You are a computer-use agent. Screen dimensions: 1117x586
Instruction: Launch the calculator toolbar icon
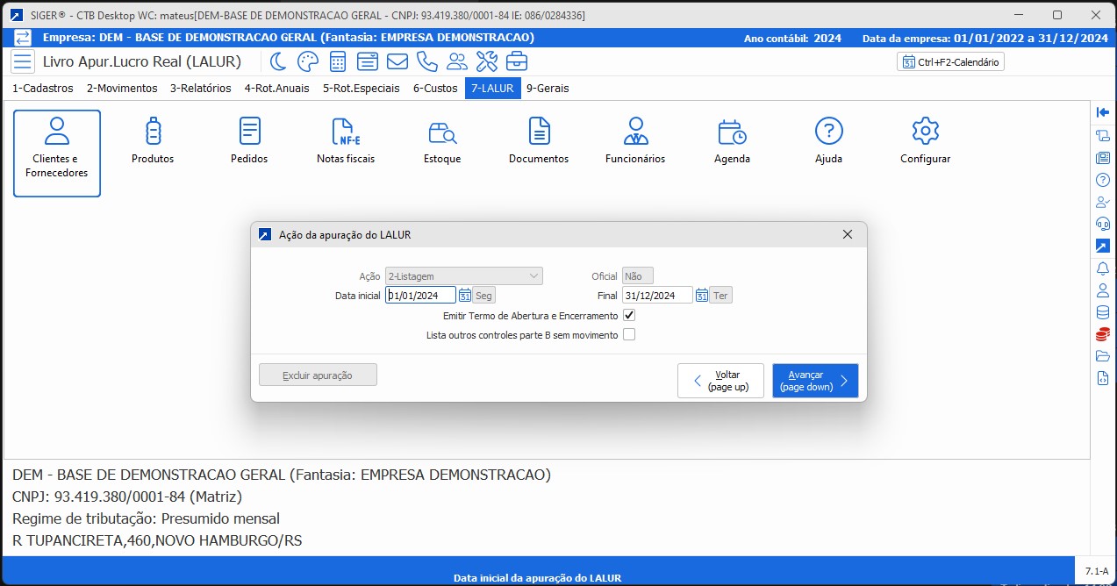338,61
